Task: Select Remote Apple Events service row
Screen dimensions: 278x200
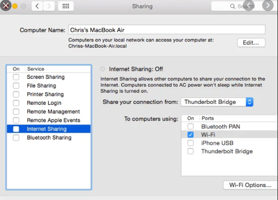Action: click(49, 120)
